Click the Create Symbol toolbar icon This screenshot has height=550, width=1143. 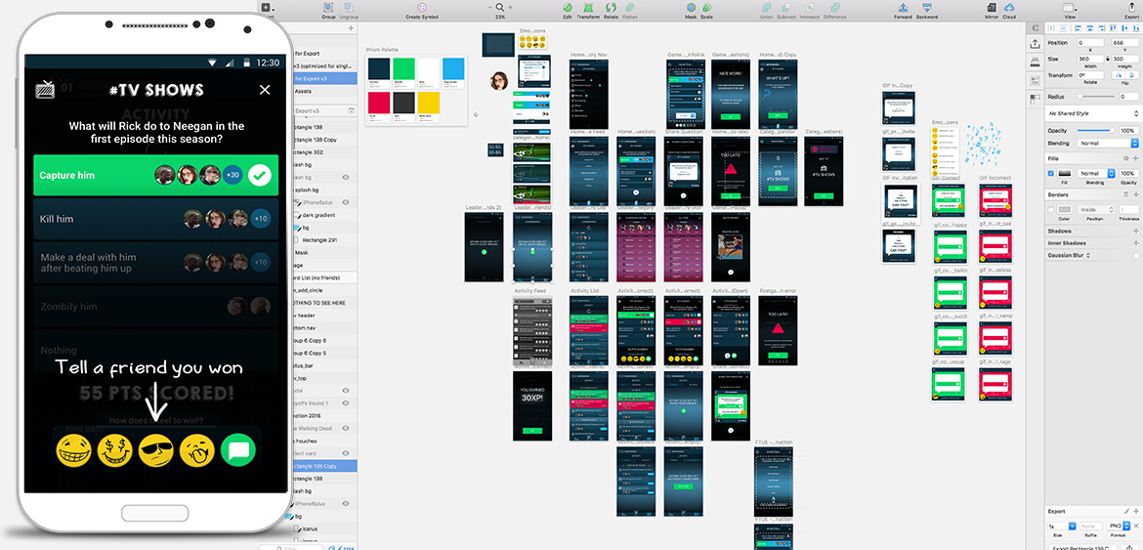tap(421, 8)
